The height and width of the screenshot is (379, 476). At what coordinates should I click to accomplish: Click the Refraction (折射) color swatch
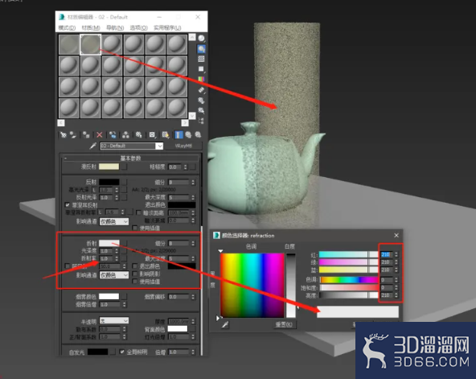click(109, 243)
